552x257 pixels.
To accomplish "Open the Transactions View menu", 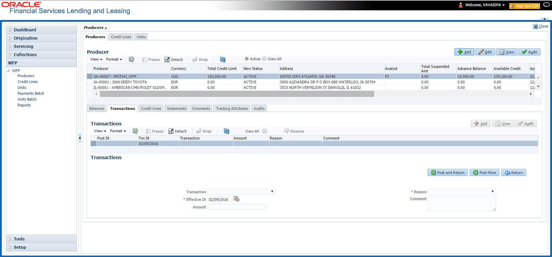I will 100,131.
